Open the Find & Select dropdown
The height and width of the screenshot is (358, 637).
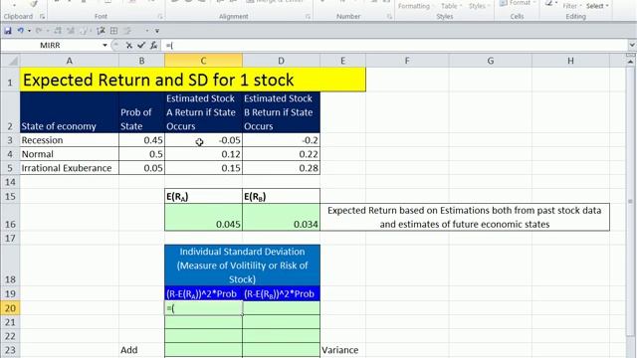point(597,6)
